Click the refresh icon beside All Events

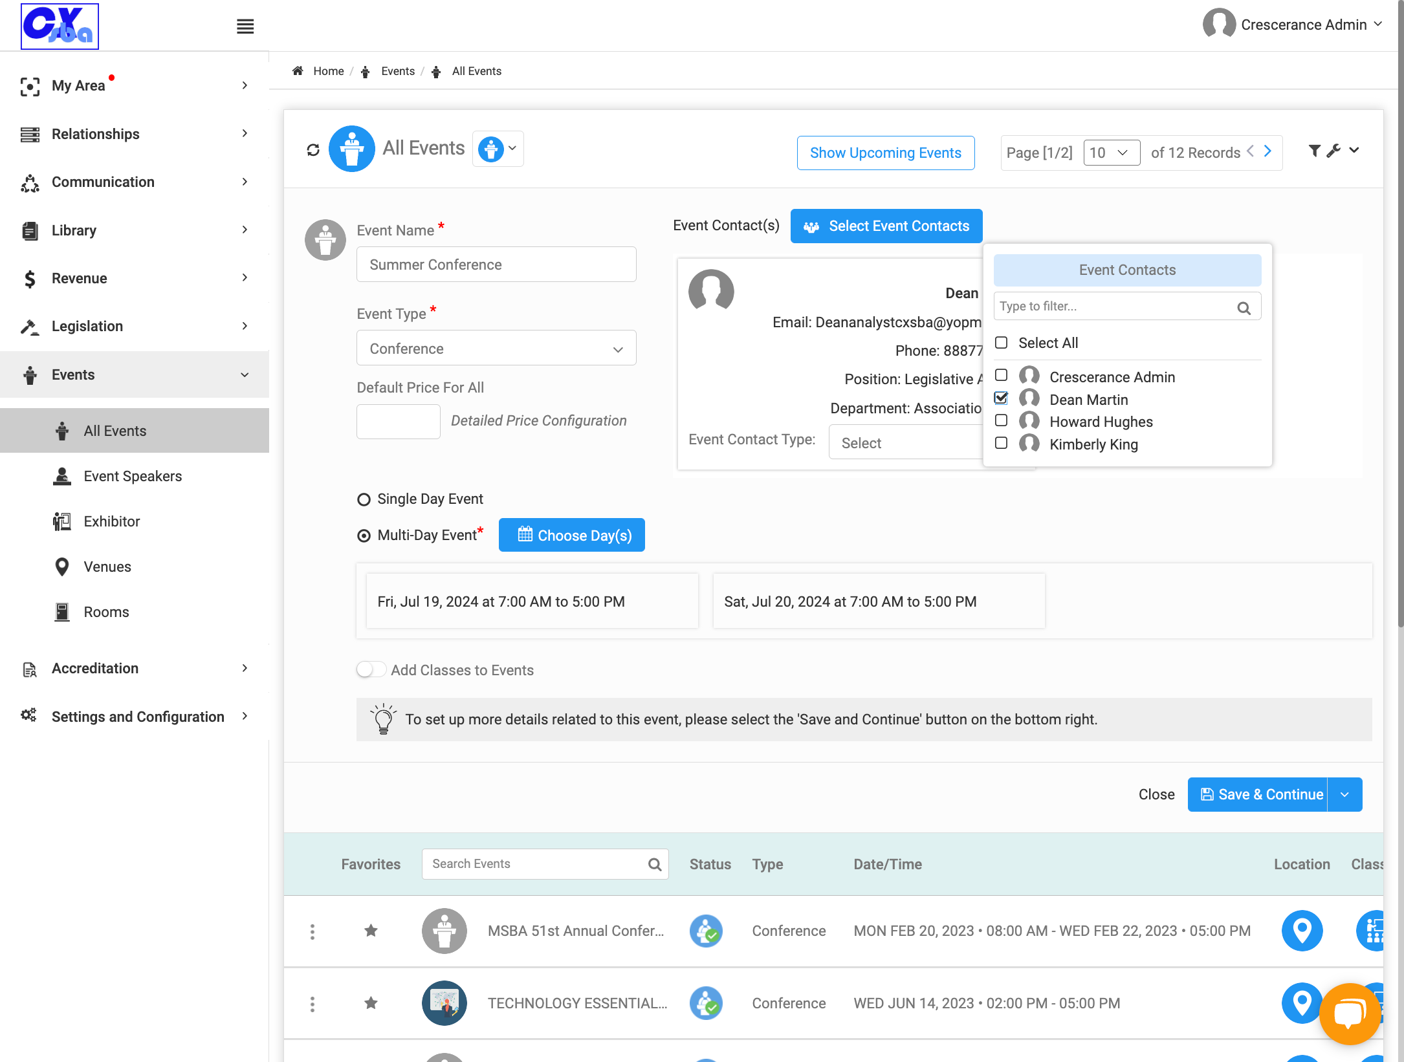click(x=313, y=150)
